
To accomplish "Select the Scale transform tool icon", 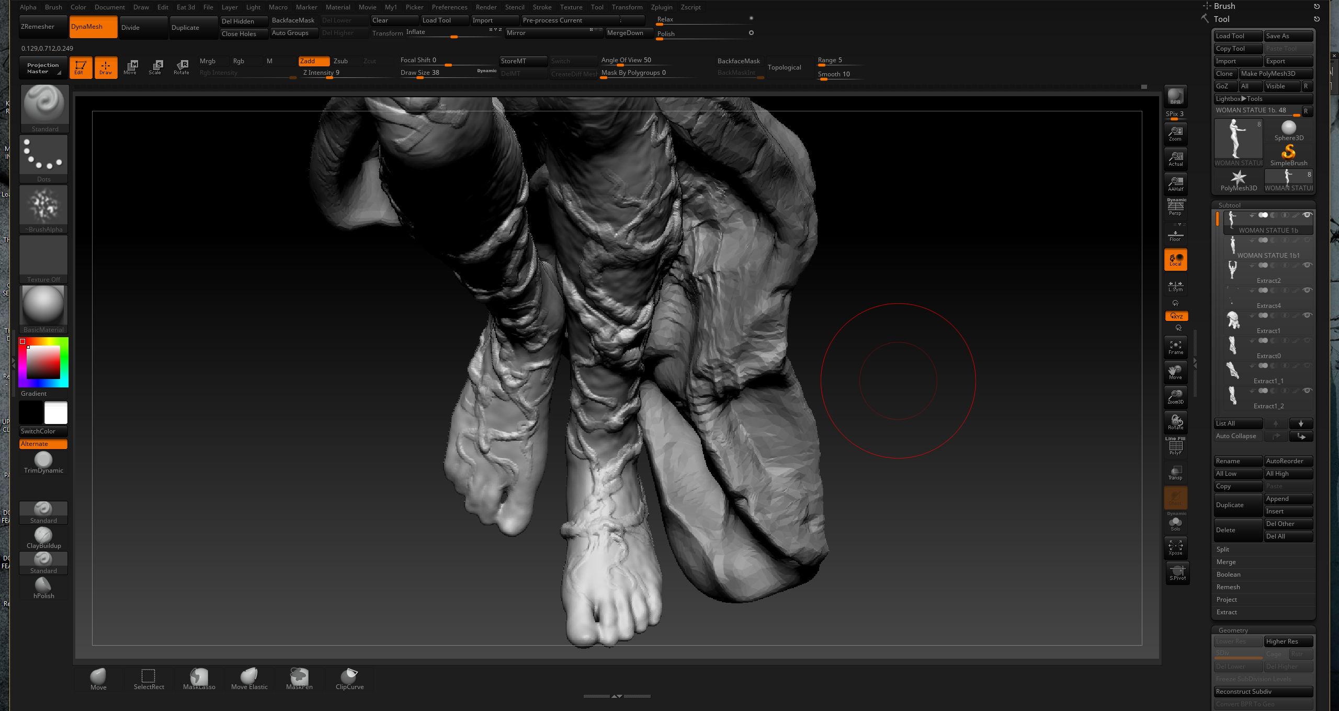I will 155,67.
